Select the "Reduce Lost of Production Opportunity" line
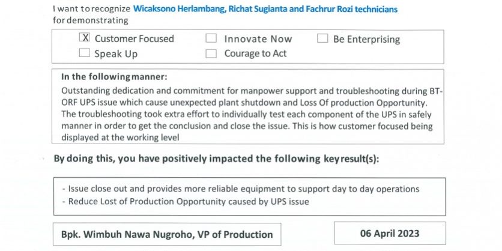Image resolution: width=502 pixels, height=251 pixels. click(185, 201)
